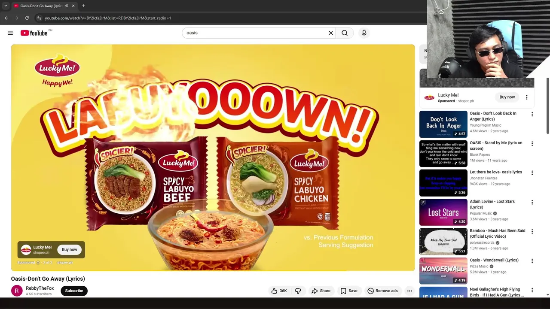Reload the page in browser

tap(27, 18)
